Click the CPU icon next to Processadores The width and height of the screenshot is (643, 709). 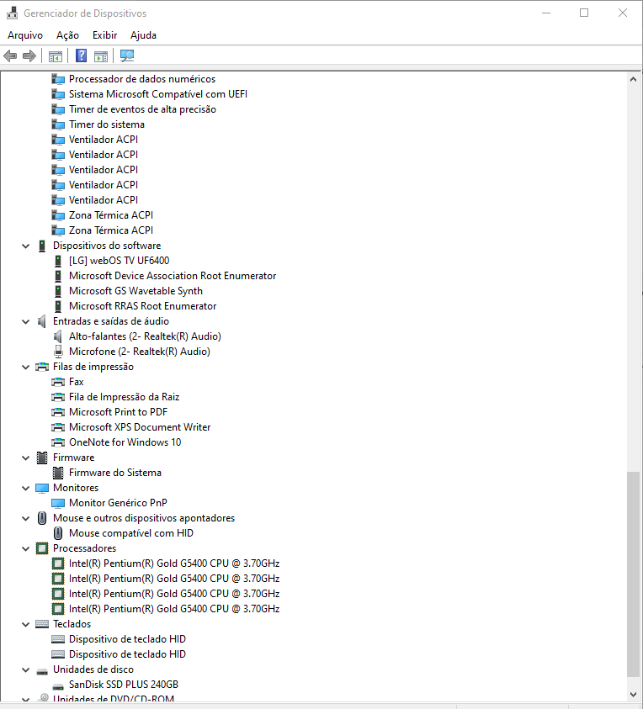[42, 548]
